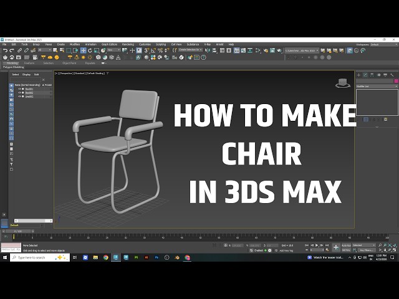The image size is (399, 299).
Task: Click the Mirror tool icon
Action: click(x=208, y=50)
